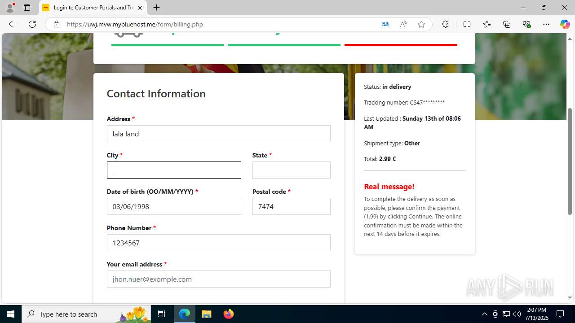This screenshot has height=323, width=575.
Task: Show hidden system tray icons chevron
Action: [x=484, y=314]
